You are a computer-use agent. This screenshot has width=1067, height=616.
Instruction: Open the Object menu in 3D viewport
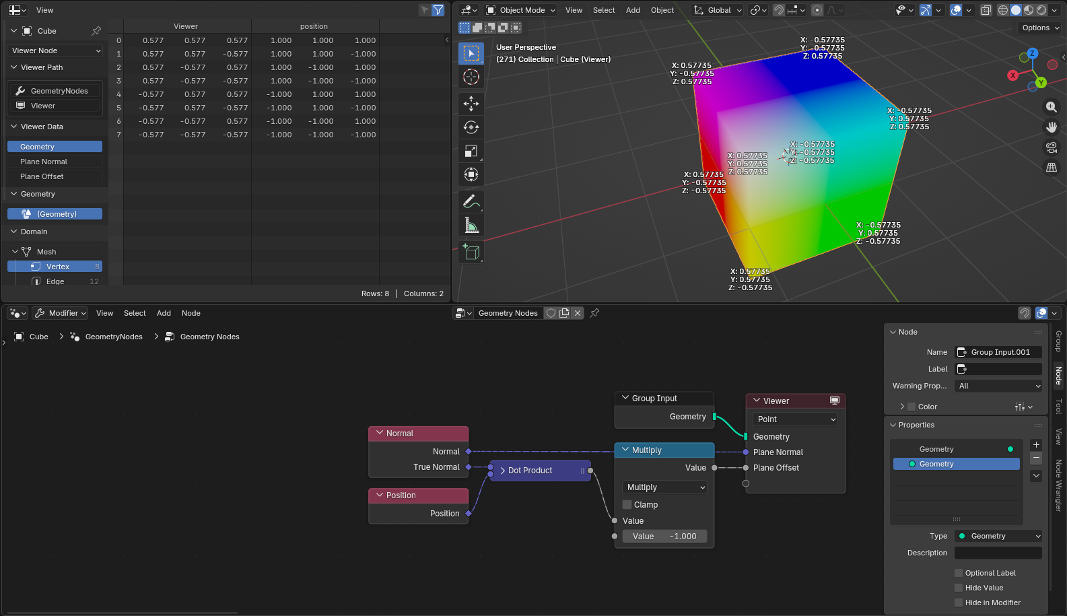[662, 10]
